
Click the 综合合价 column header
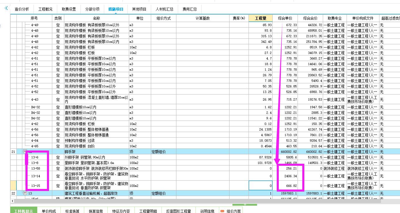310,18
